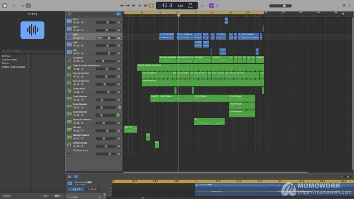This screenshot has width=354, height=199.
Task: Click the 削除 delete button in library
Action: tap(46, 196)
